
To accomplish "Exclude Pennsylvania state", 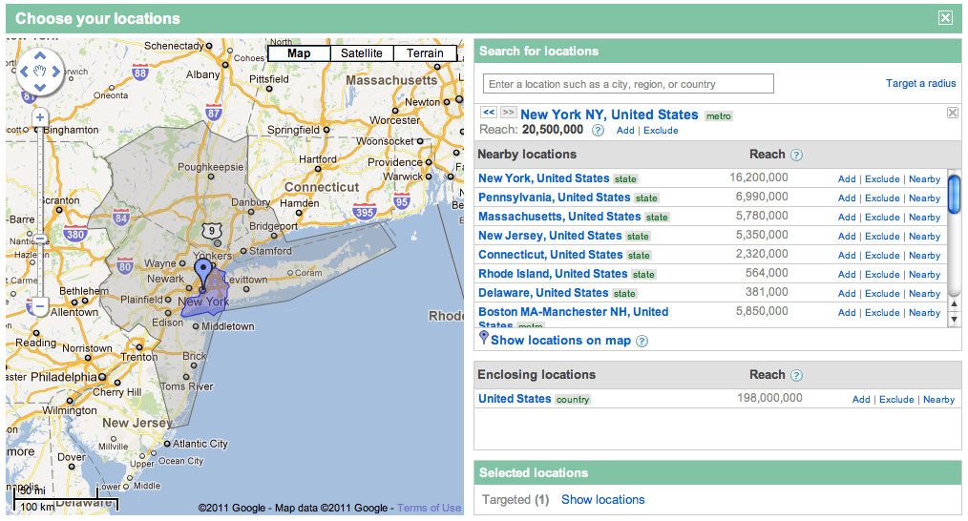I will pos(882,198).
